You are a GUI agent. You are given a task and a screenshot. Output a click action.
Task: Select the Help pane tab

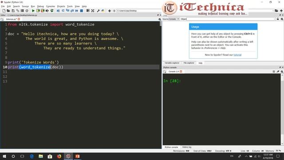(200, 63)
